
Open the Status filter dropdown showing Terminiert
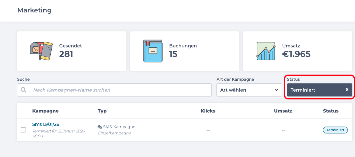pyautogui.click(x=314, y=90)
